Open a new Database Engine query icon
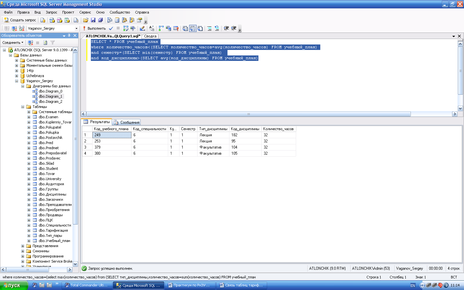This screenshot has width=464, height=290. [x=43, y=20]
